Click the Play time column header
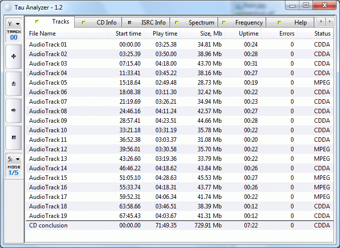 click(162, 34)
